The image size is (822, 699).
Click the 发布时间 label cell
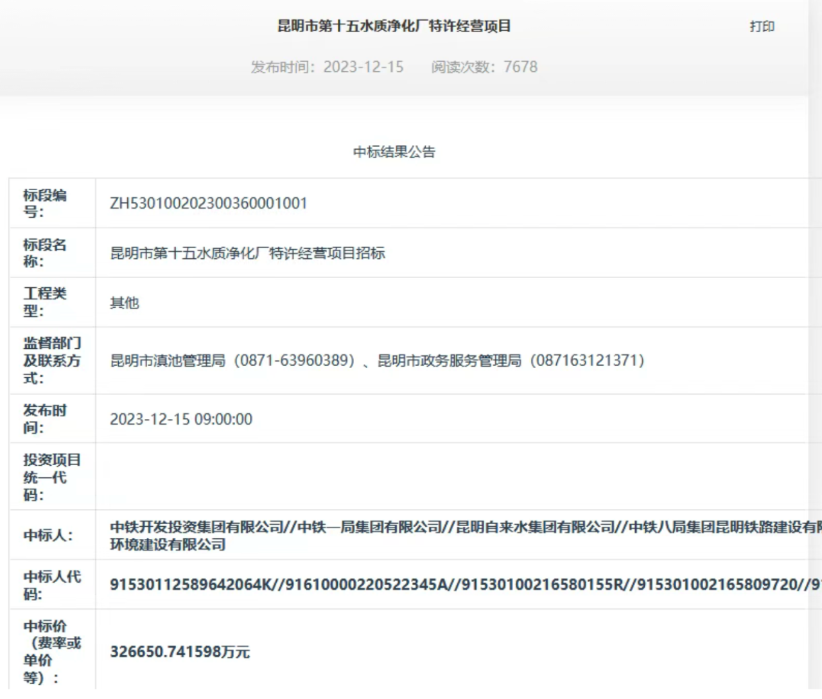click(x=51, y=418)
